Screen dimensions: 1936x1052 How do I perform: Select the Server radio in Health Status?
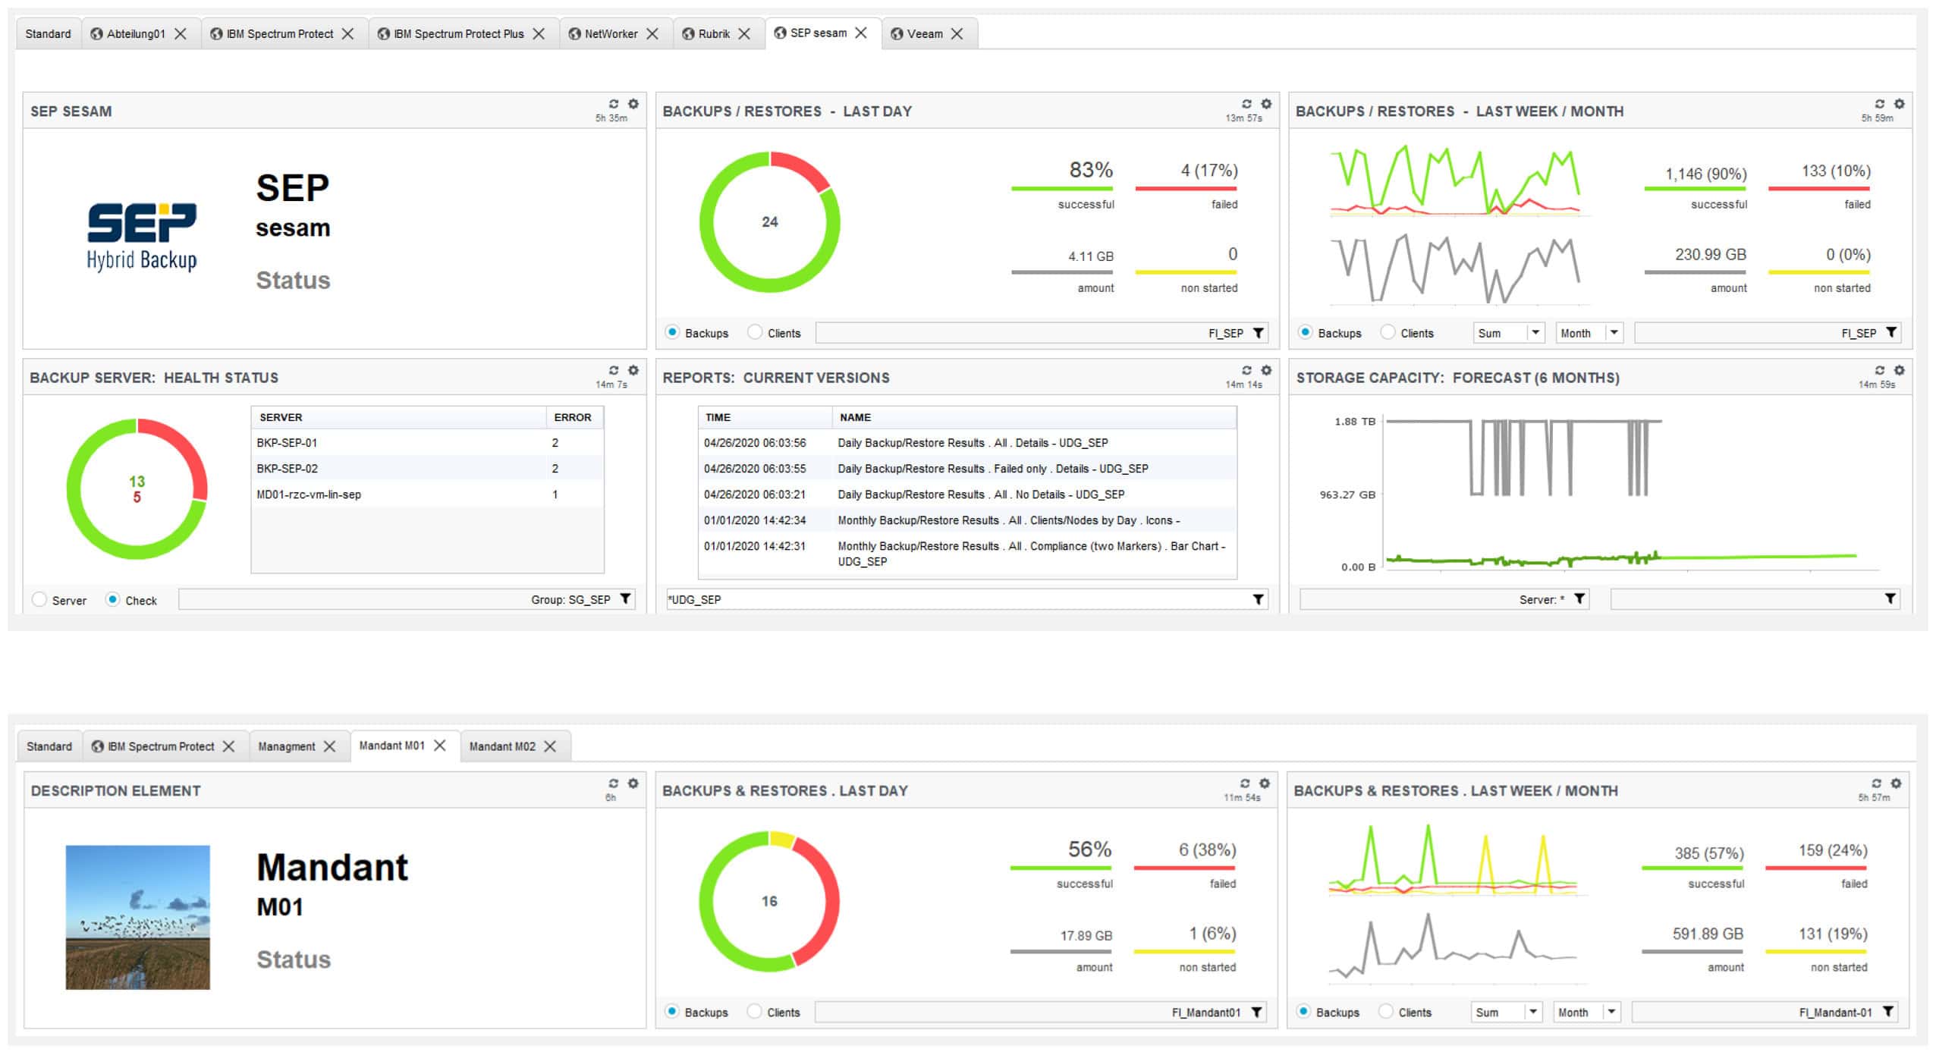(39, 600)
